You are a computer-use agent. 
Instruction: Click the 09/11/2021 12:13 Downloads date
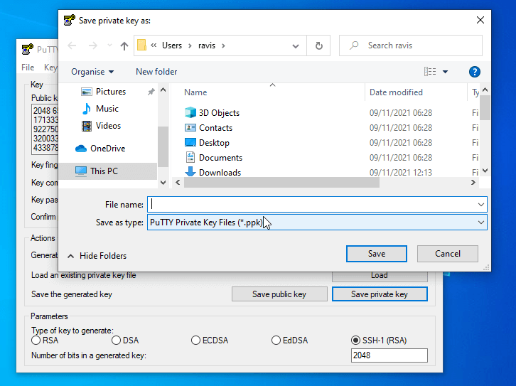click(400, 173)
